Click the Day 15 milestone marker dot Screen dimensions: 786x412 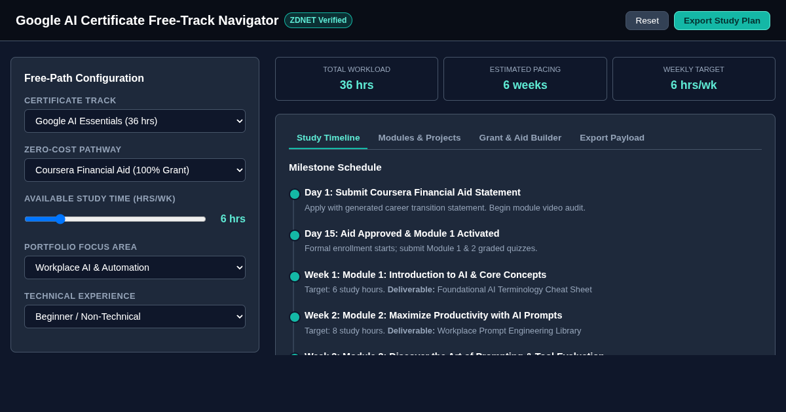295,235
